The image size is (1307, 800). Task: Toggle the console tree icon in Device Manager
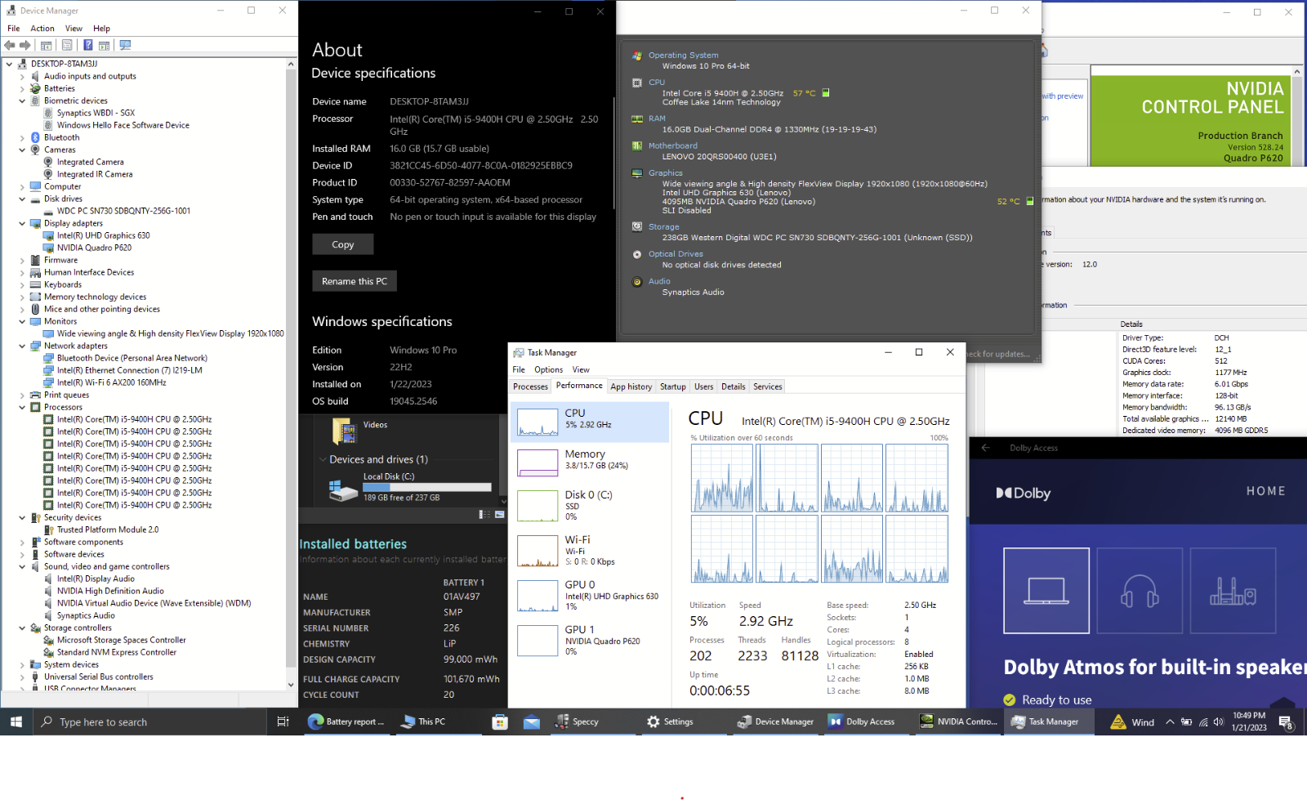point(47,45)
